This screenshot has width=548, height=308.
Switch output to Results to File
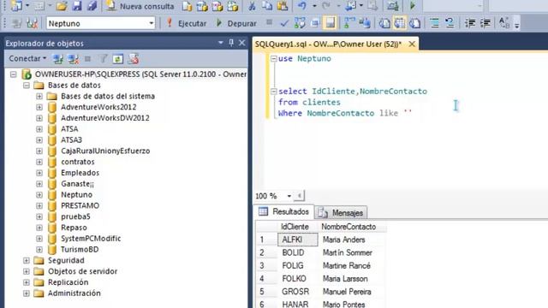[x=414, y=23]
